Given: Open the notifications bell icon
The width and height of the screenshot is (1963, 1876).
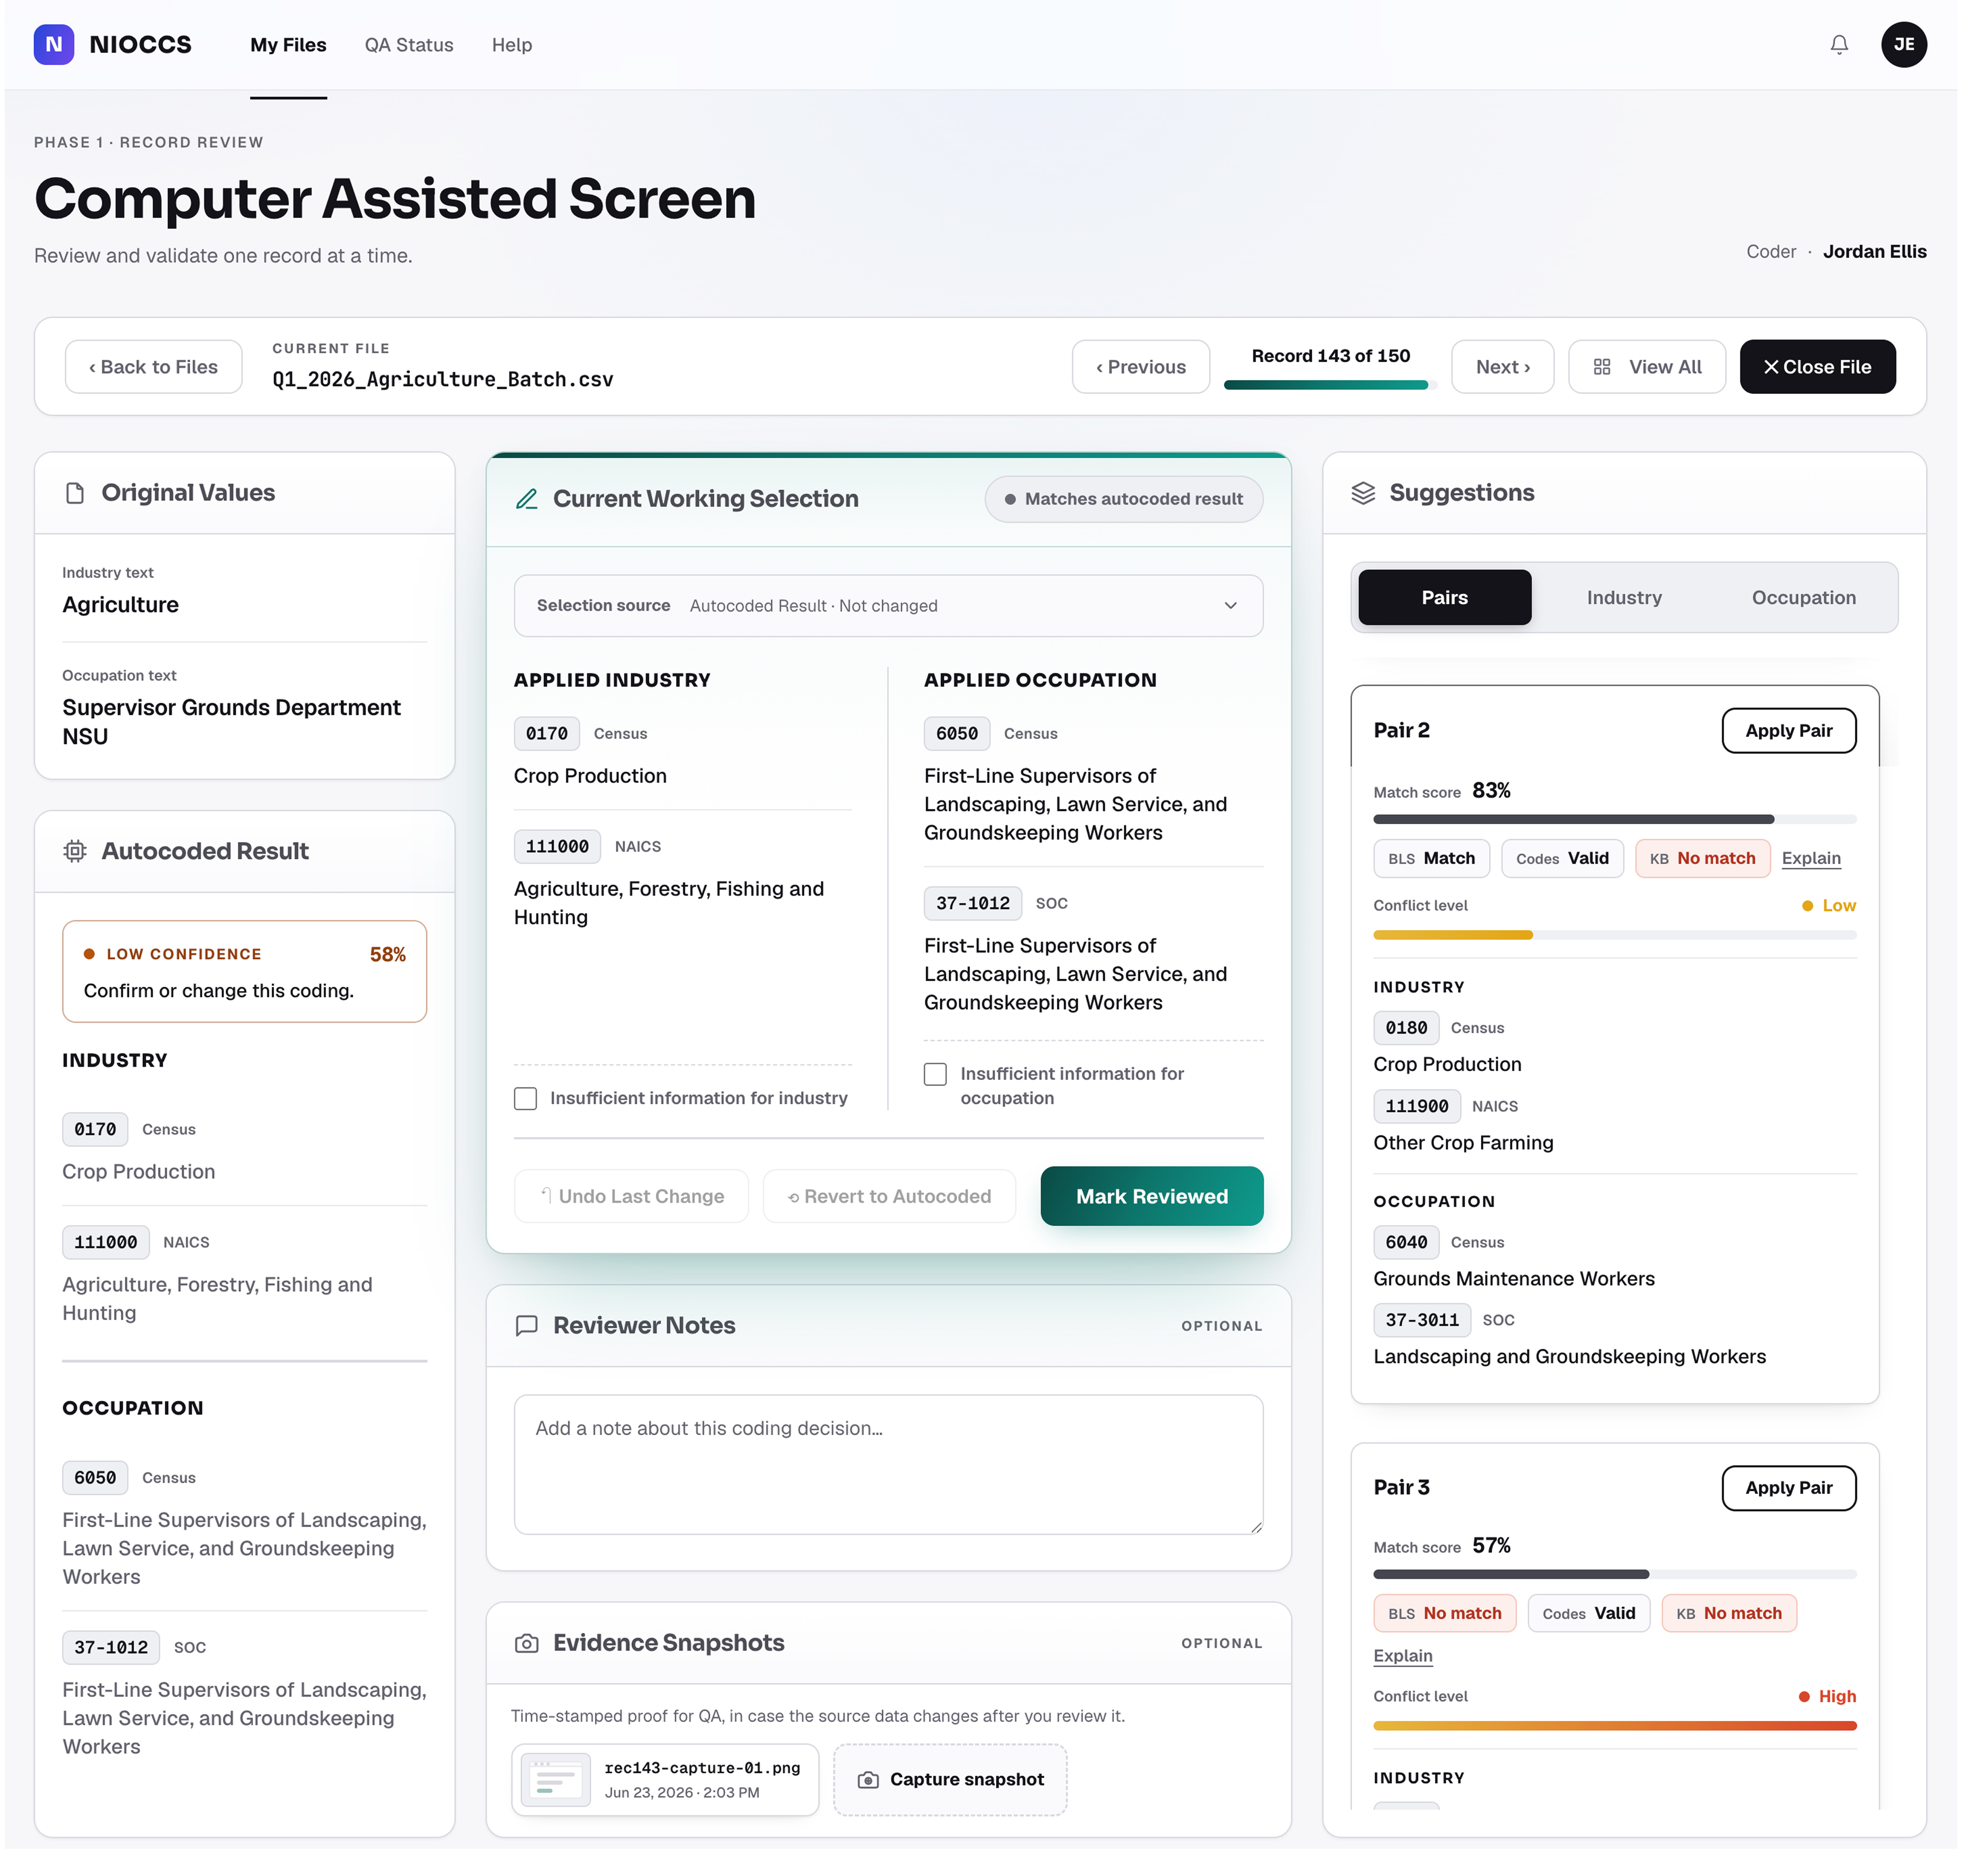Looking at the screenshot, I should tap(1838, 45).
